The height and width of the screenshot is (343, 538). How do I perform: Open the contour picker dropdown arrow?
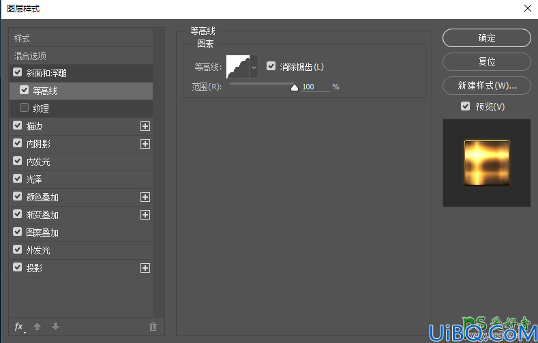[254, 67]
